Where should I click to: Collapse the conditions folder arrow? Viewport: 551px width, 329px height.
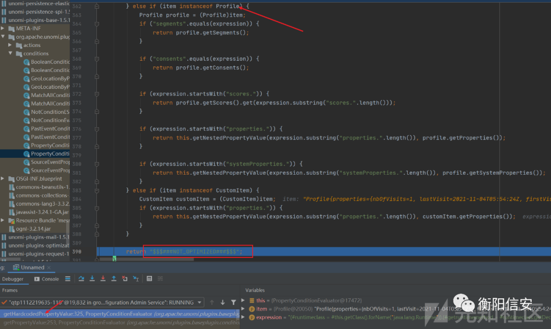pos(10,54)
